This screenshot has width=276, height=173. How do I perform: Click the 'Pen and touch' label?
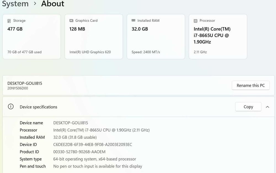[x=33, y=166]
